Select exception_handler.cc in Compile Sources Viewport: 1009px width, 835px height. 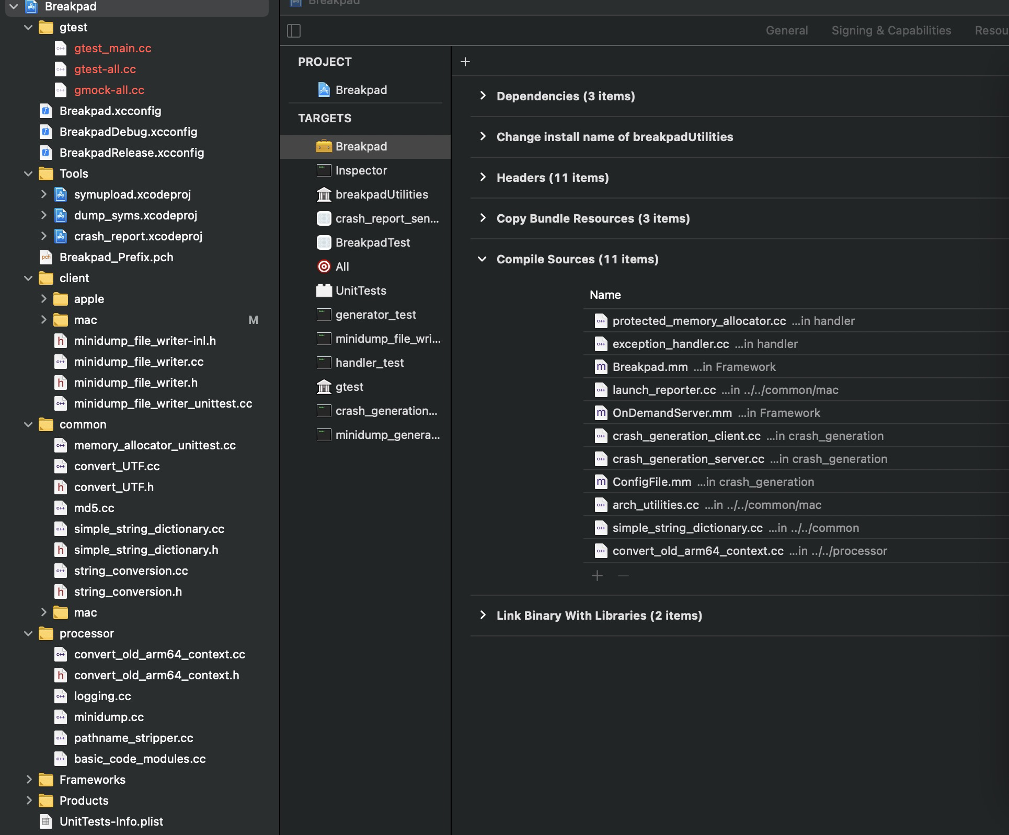pyautogui.click(x=670, y=344)
